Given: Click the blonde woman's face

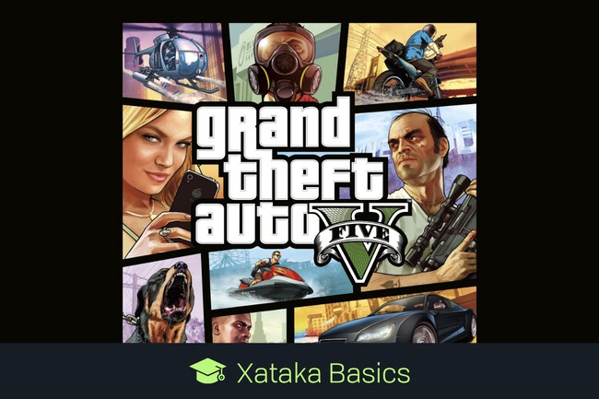Looking at the screenshot, I should pos(161,154).
